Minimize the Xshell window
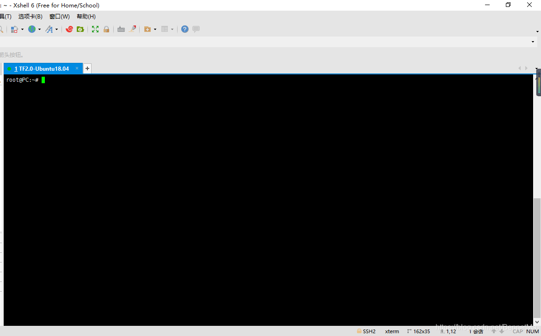 (x=487, y=5)
